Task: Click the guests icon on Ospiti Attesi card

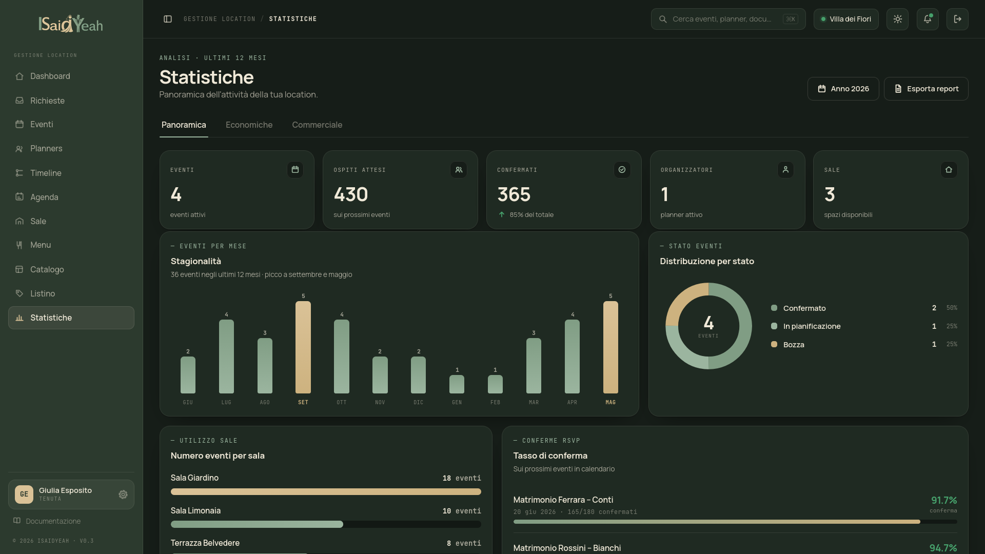Action: tap(459, 170)
